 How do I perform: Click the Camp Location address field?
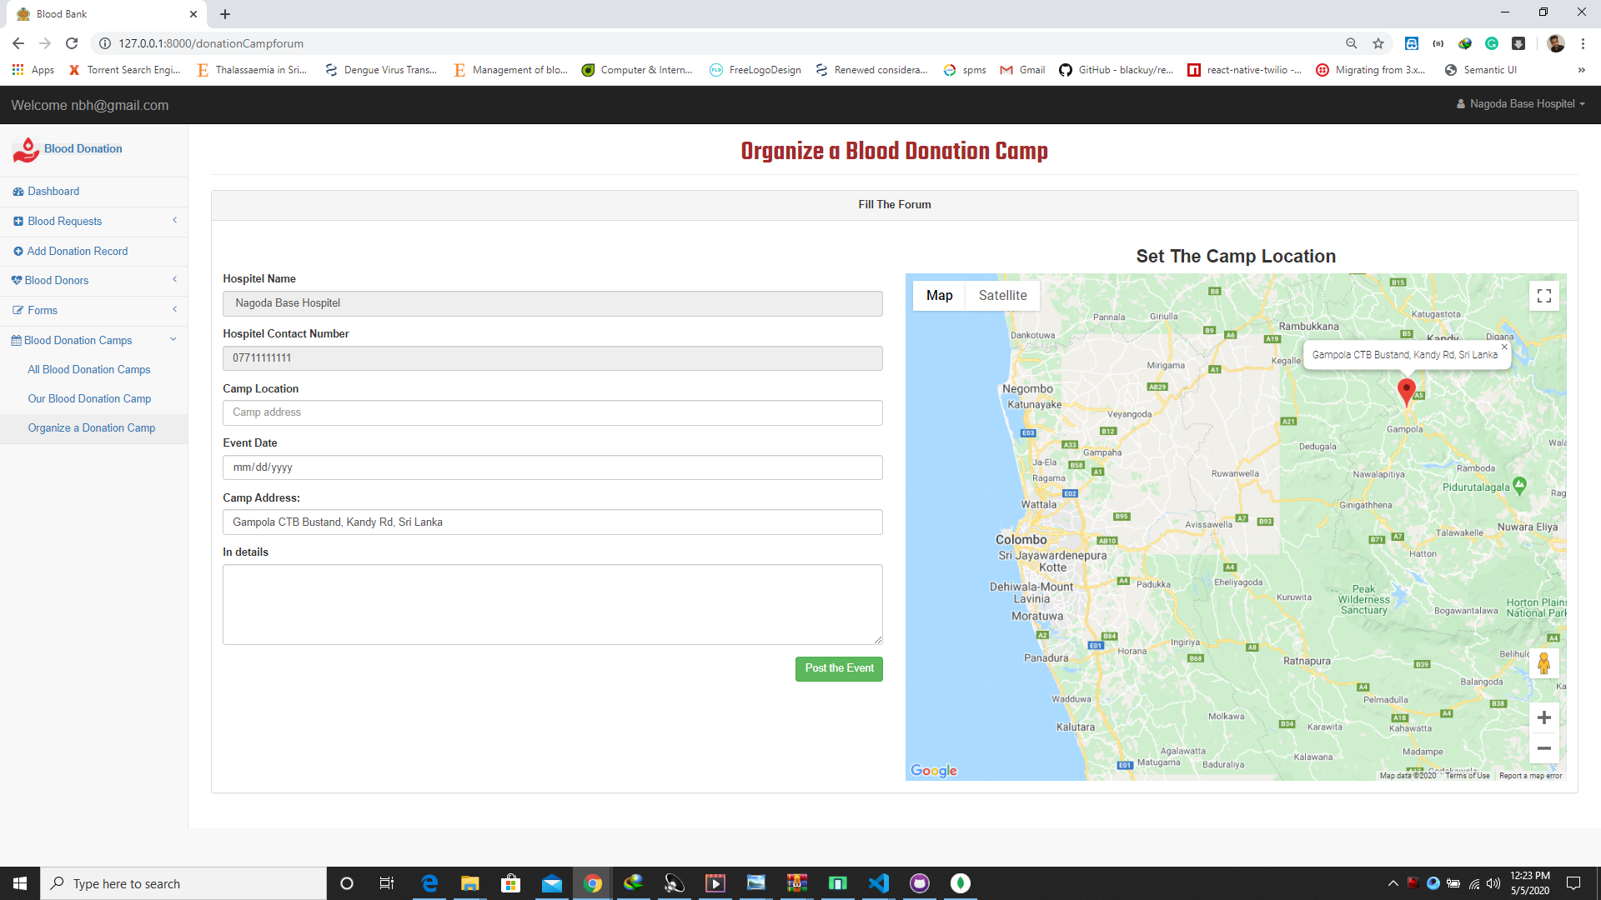point(552,412)
